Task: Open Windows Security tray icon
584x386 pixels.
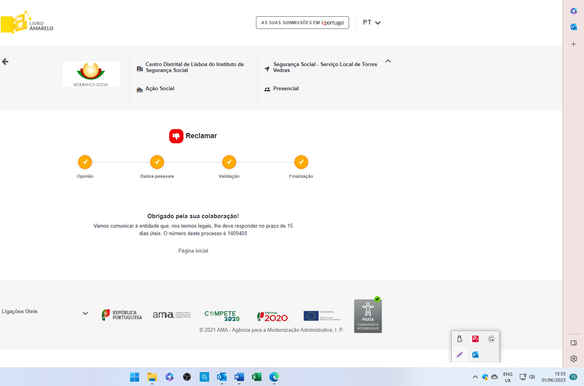Action: 485,377
